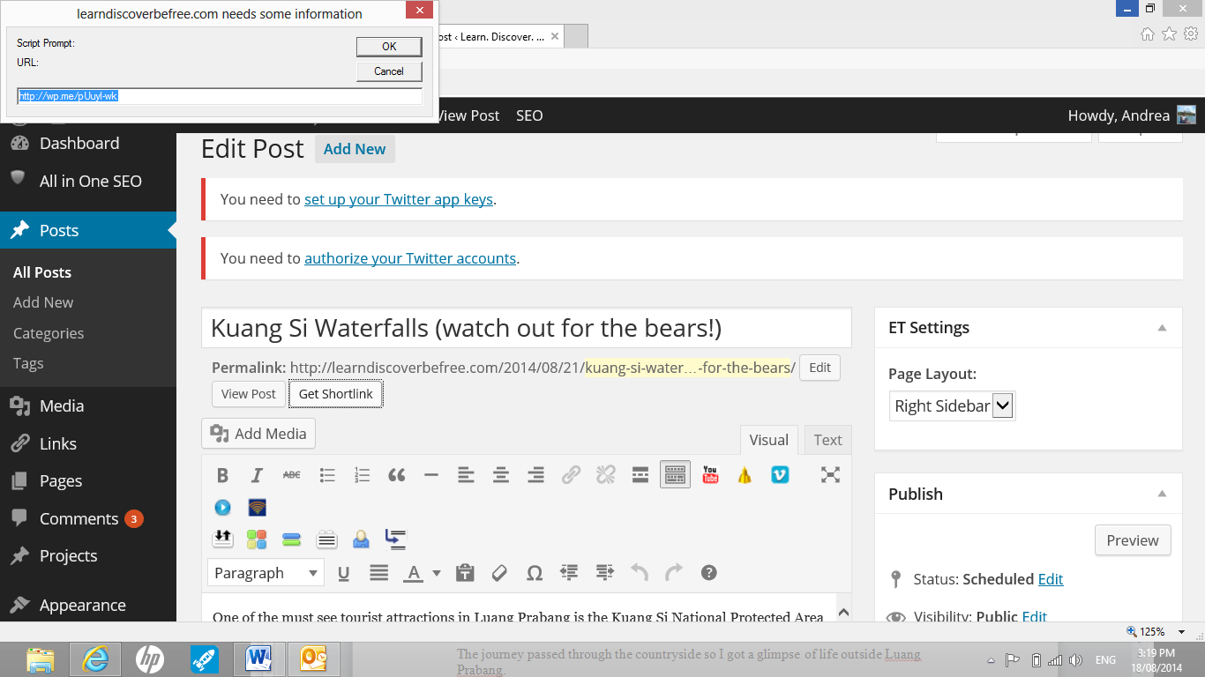
Task: Toggle italic text formatting
Action: pyautogui.click(x=257, y=475)
